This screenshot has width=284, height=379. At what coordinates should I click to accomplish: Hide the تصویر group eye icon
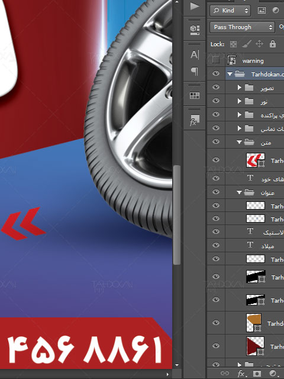pos(216,87)
